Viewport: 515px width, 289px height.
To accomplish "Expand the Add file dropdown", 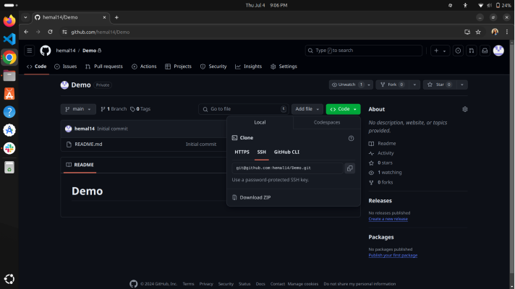I will click(307, 109).
